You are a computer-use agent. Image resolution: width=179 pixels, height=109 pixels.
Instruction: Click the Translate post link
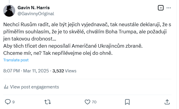pos(16,60)
